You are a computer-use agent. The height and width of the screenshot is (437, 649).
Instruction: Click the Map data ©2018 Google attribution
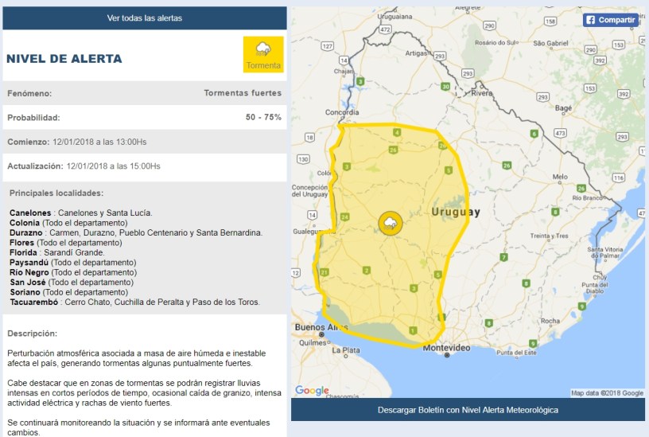pos(607,392)
